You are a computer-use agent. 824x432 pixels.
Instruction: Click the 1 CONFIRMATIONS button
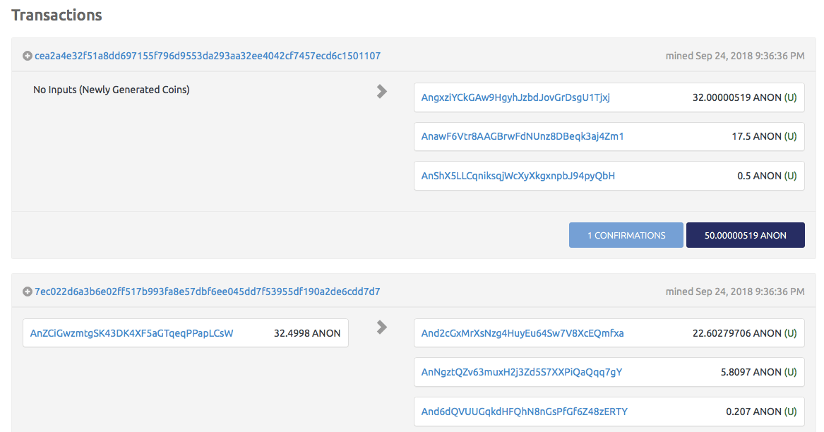pyautogui.click(x=626, y=235)
